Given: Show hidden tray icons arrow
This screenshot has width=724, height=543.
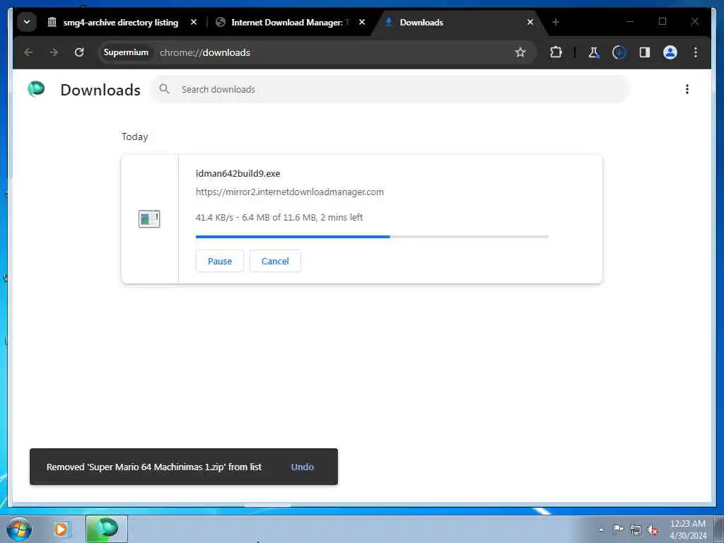Looking at the screenshot, I should click(601, 530).
